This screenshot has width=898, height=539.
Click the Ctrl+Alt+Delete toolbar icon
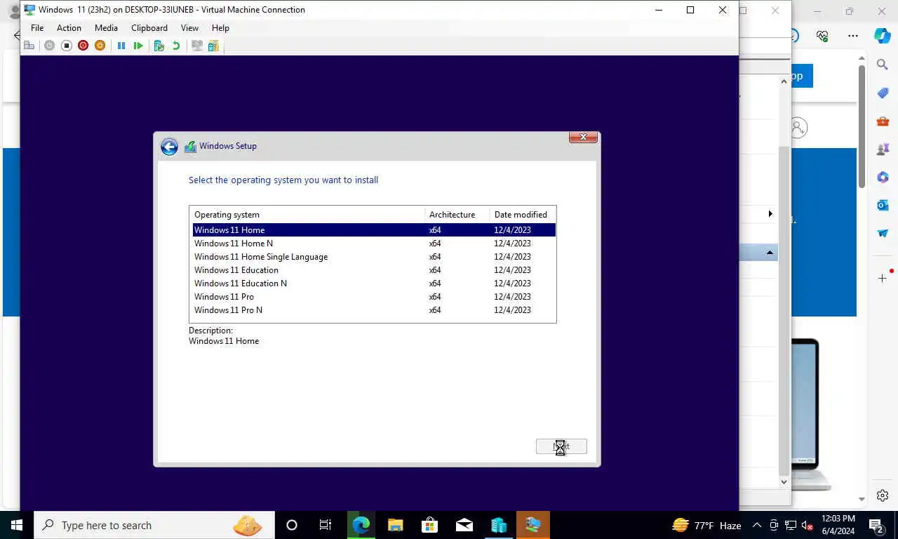point(29,46)
